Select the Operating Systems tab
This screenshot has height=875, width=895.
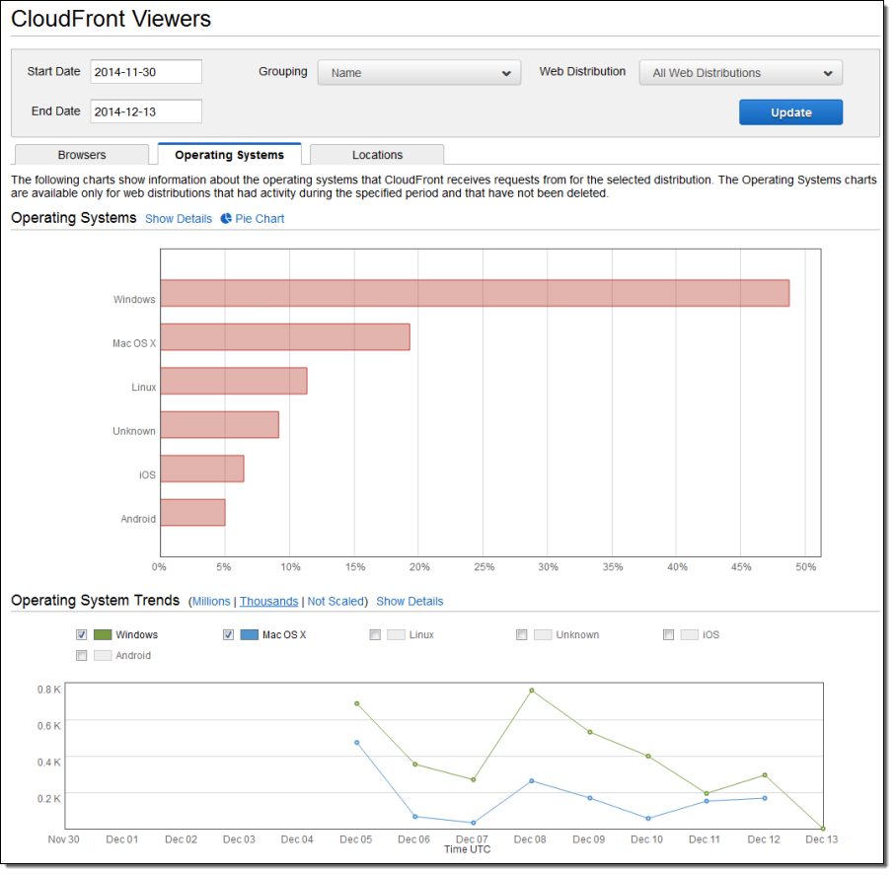pos(229,155)
